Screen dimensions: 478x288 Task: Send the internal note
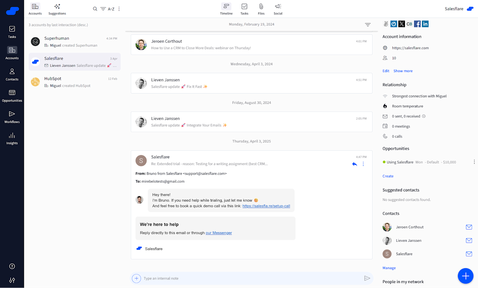pos(367,278)
